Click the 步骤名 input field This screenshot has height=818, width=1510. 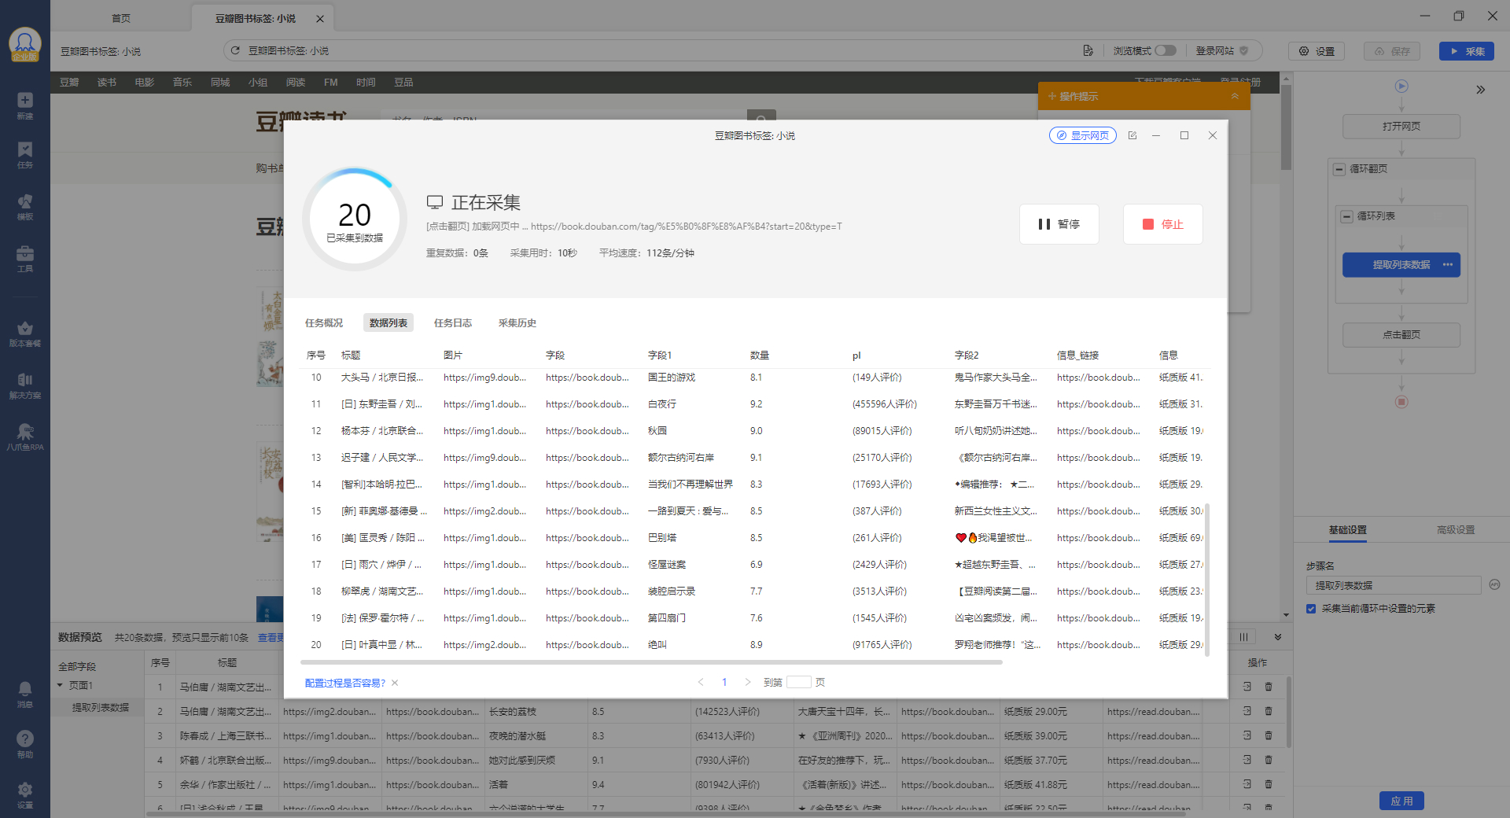(x=1394, y=585)
